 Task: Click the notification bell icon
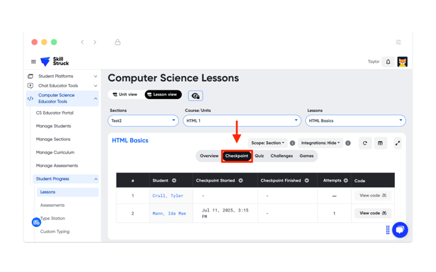388,62
